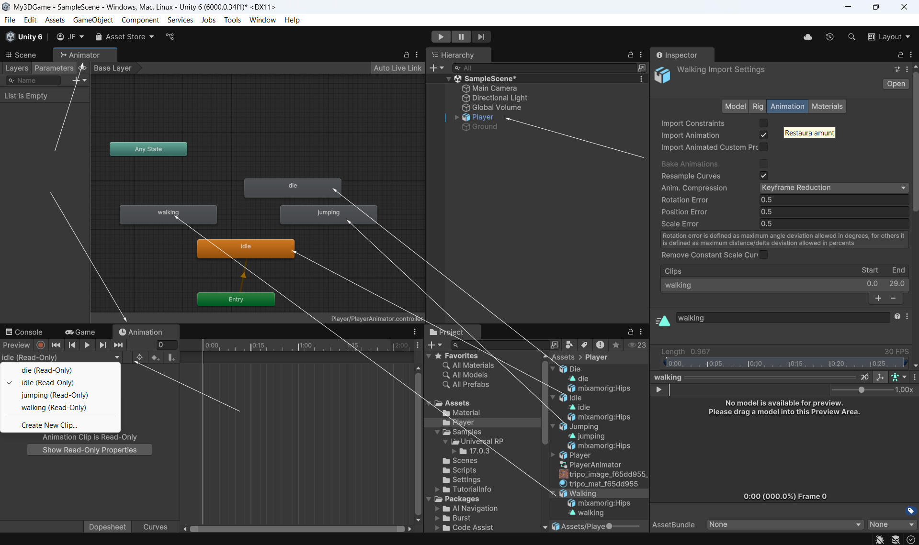This screenshot has height=545, width=919.
Task: Click the toolbar search magnifier icon
Action: click(x=851, y=37)
